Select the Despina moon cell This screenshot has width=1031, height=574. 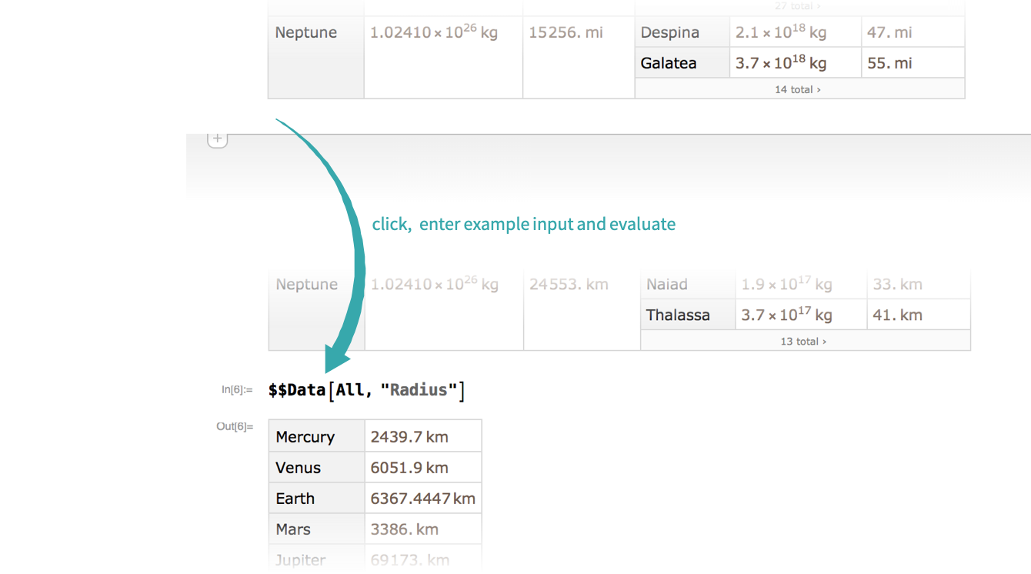click(x=670, y=32)
